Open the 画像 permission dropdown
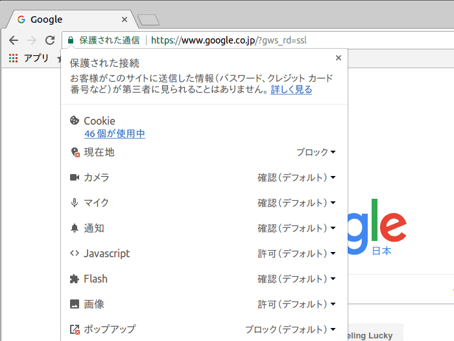 pos(296,304)
